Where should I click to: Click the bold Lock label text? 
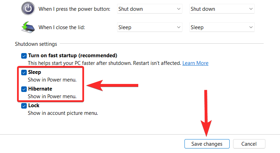click(x=34, y=105)
